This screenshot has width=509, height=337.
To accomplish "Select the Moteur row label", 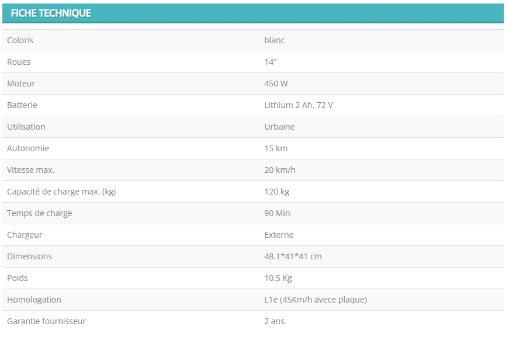I will tap(21, 84).
